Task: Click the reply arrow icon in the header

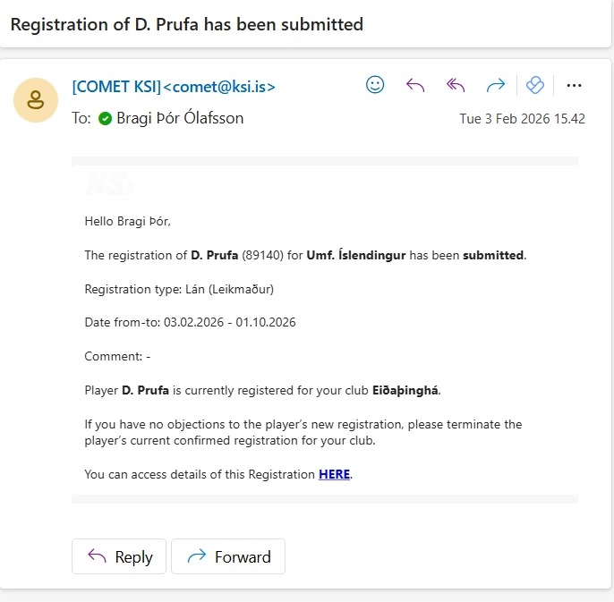Action: tap(415, 85)
